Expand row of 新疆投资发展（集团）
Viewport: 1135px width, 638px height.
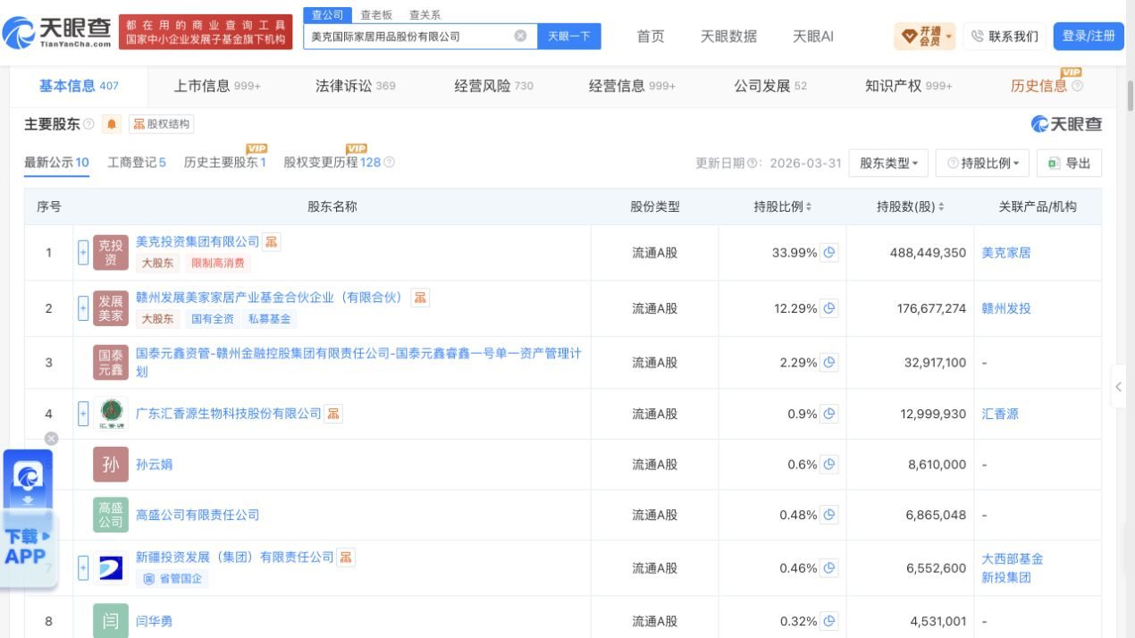coord(83,567)
